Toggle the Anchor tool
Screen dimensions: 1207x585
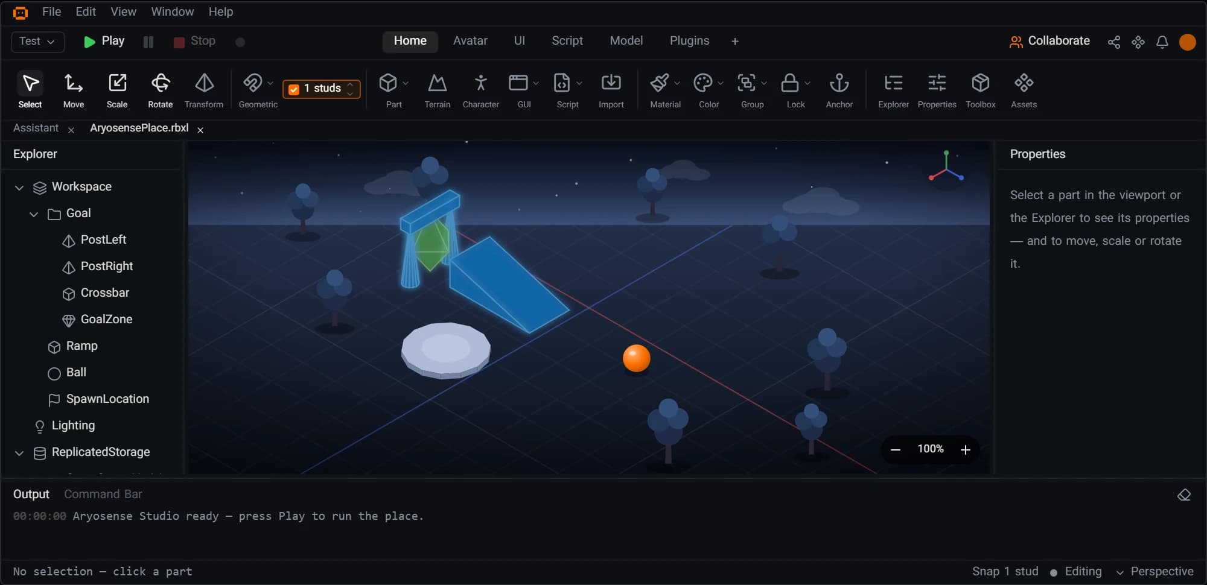tap(839, 90)
